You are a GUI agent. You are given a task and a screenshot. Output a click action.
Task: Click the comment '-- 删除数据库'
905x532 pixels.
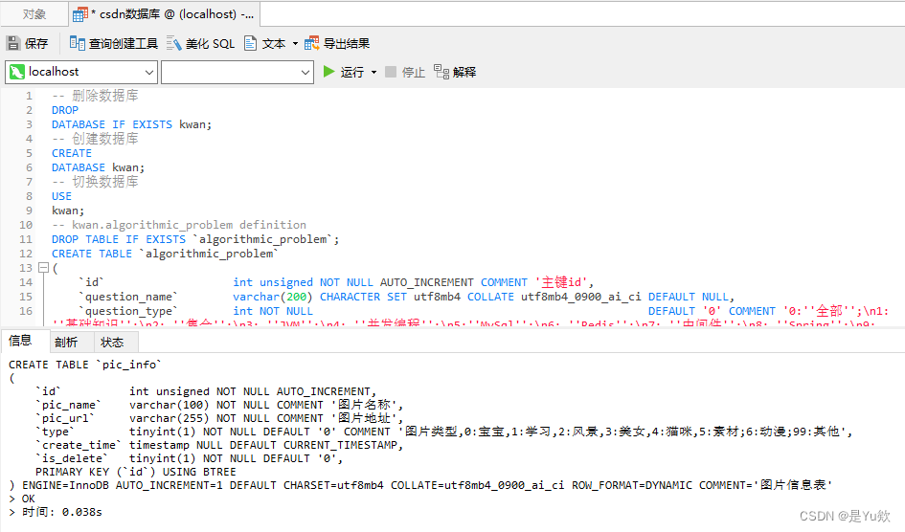(x=95, y=96)
